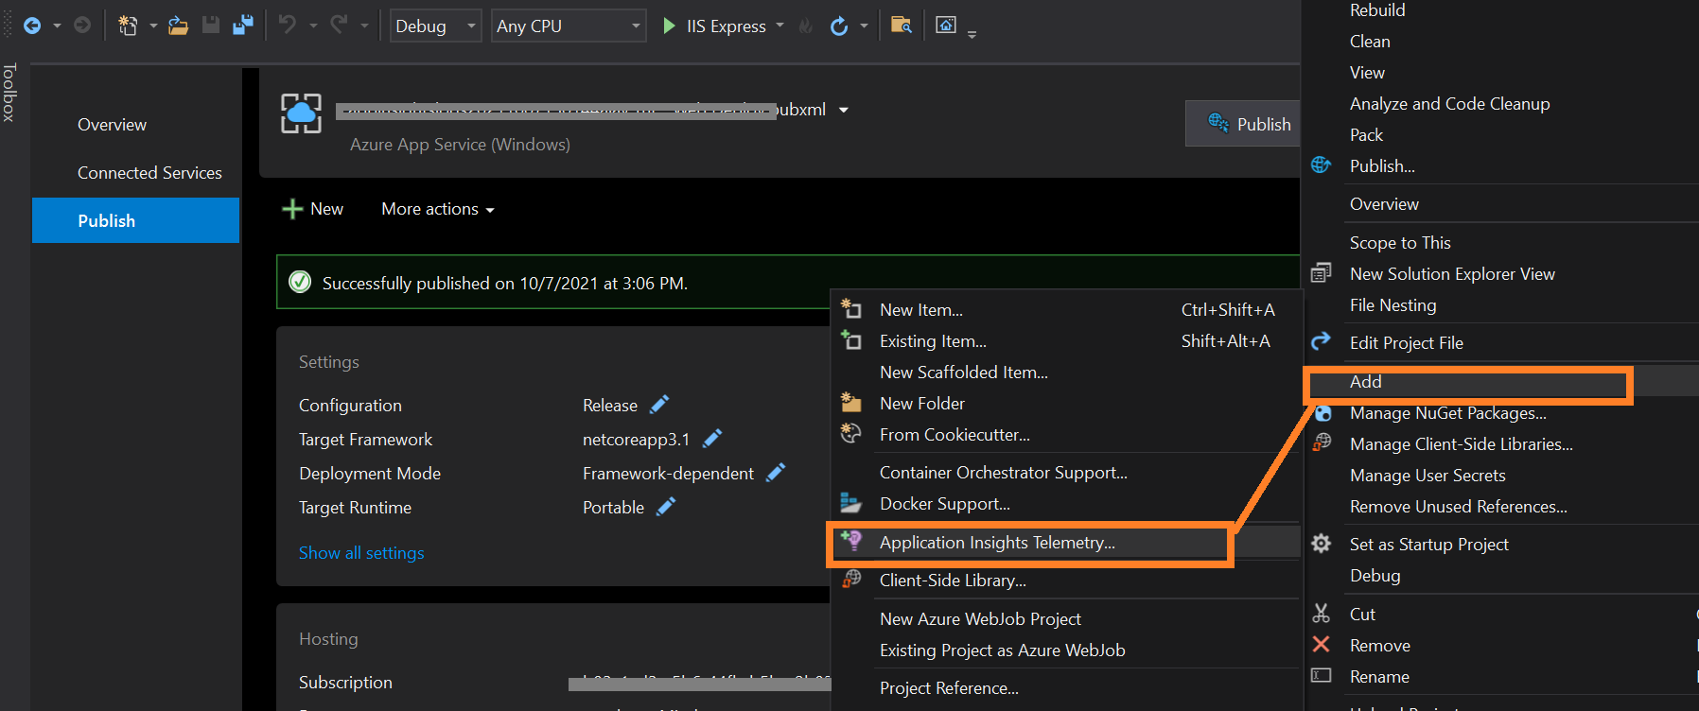Click the New Solution Explorer View icon
The width and height of the screenshot is (1699, 711).
(1322, 273)
